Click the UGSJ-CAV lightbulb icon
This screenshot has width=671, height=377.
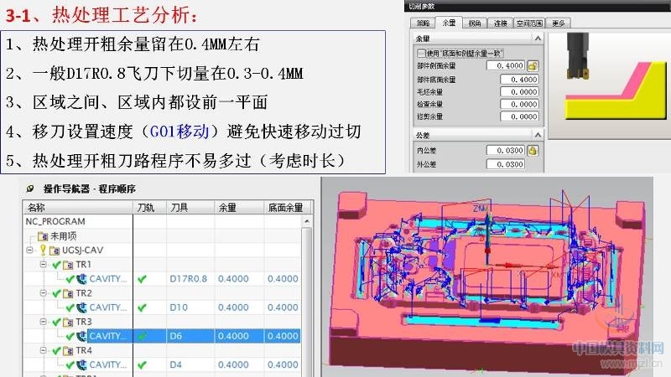(41, 250)
